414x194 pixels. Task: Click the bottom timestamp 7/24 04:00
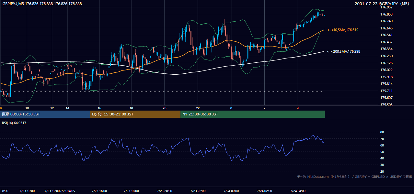(298, 191)
